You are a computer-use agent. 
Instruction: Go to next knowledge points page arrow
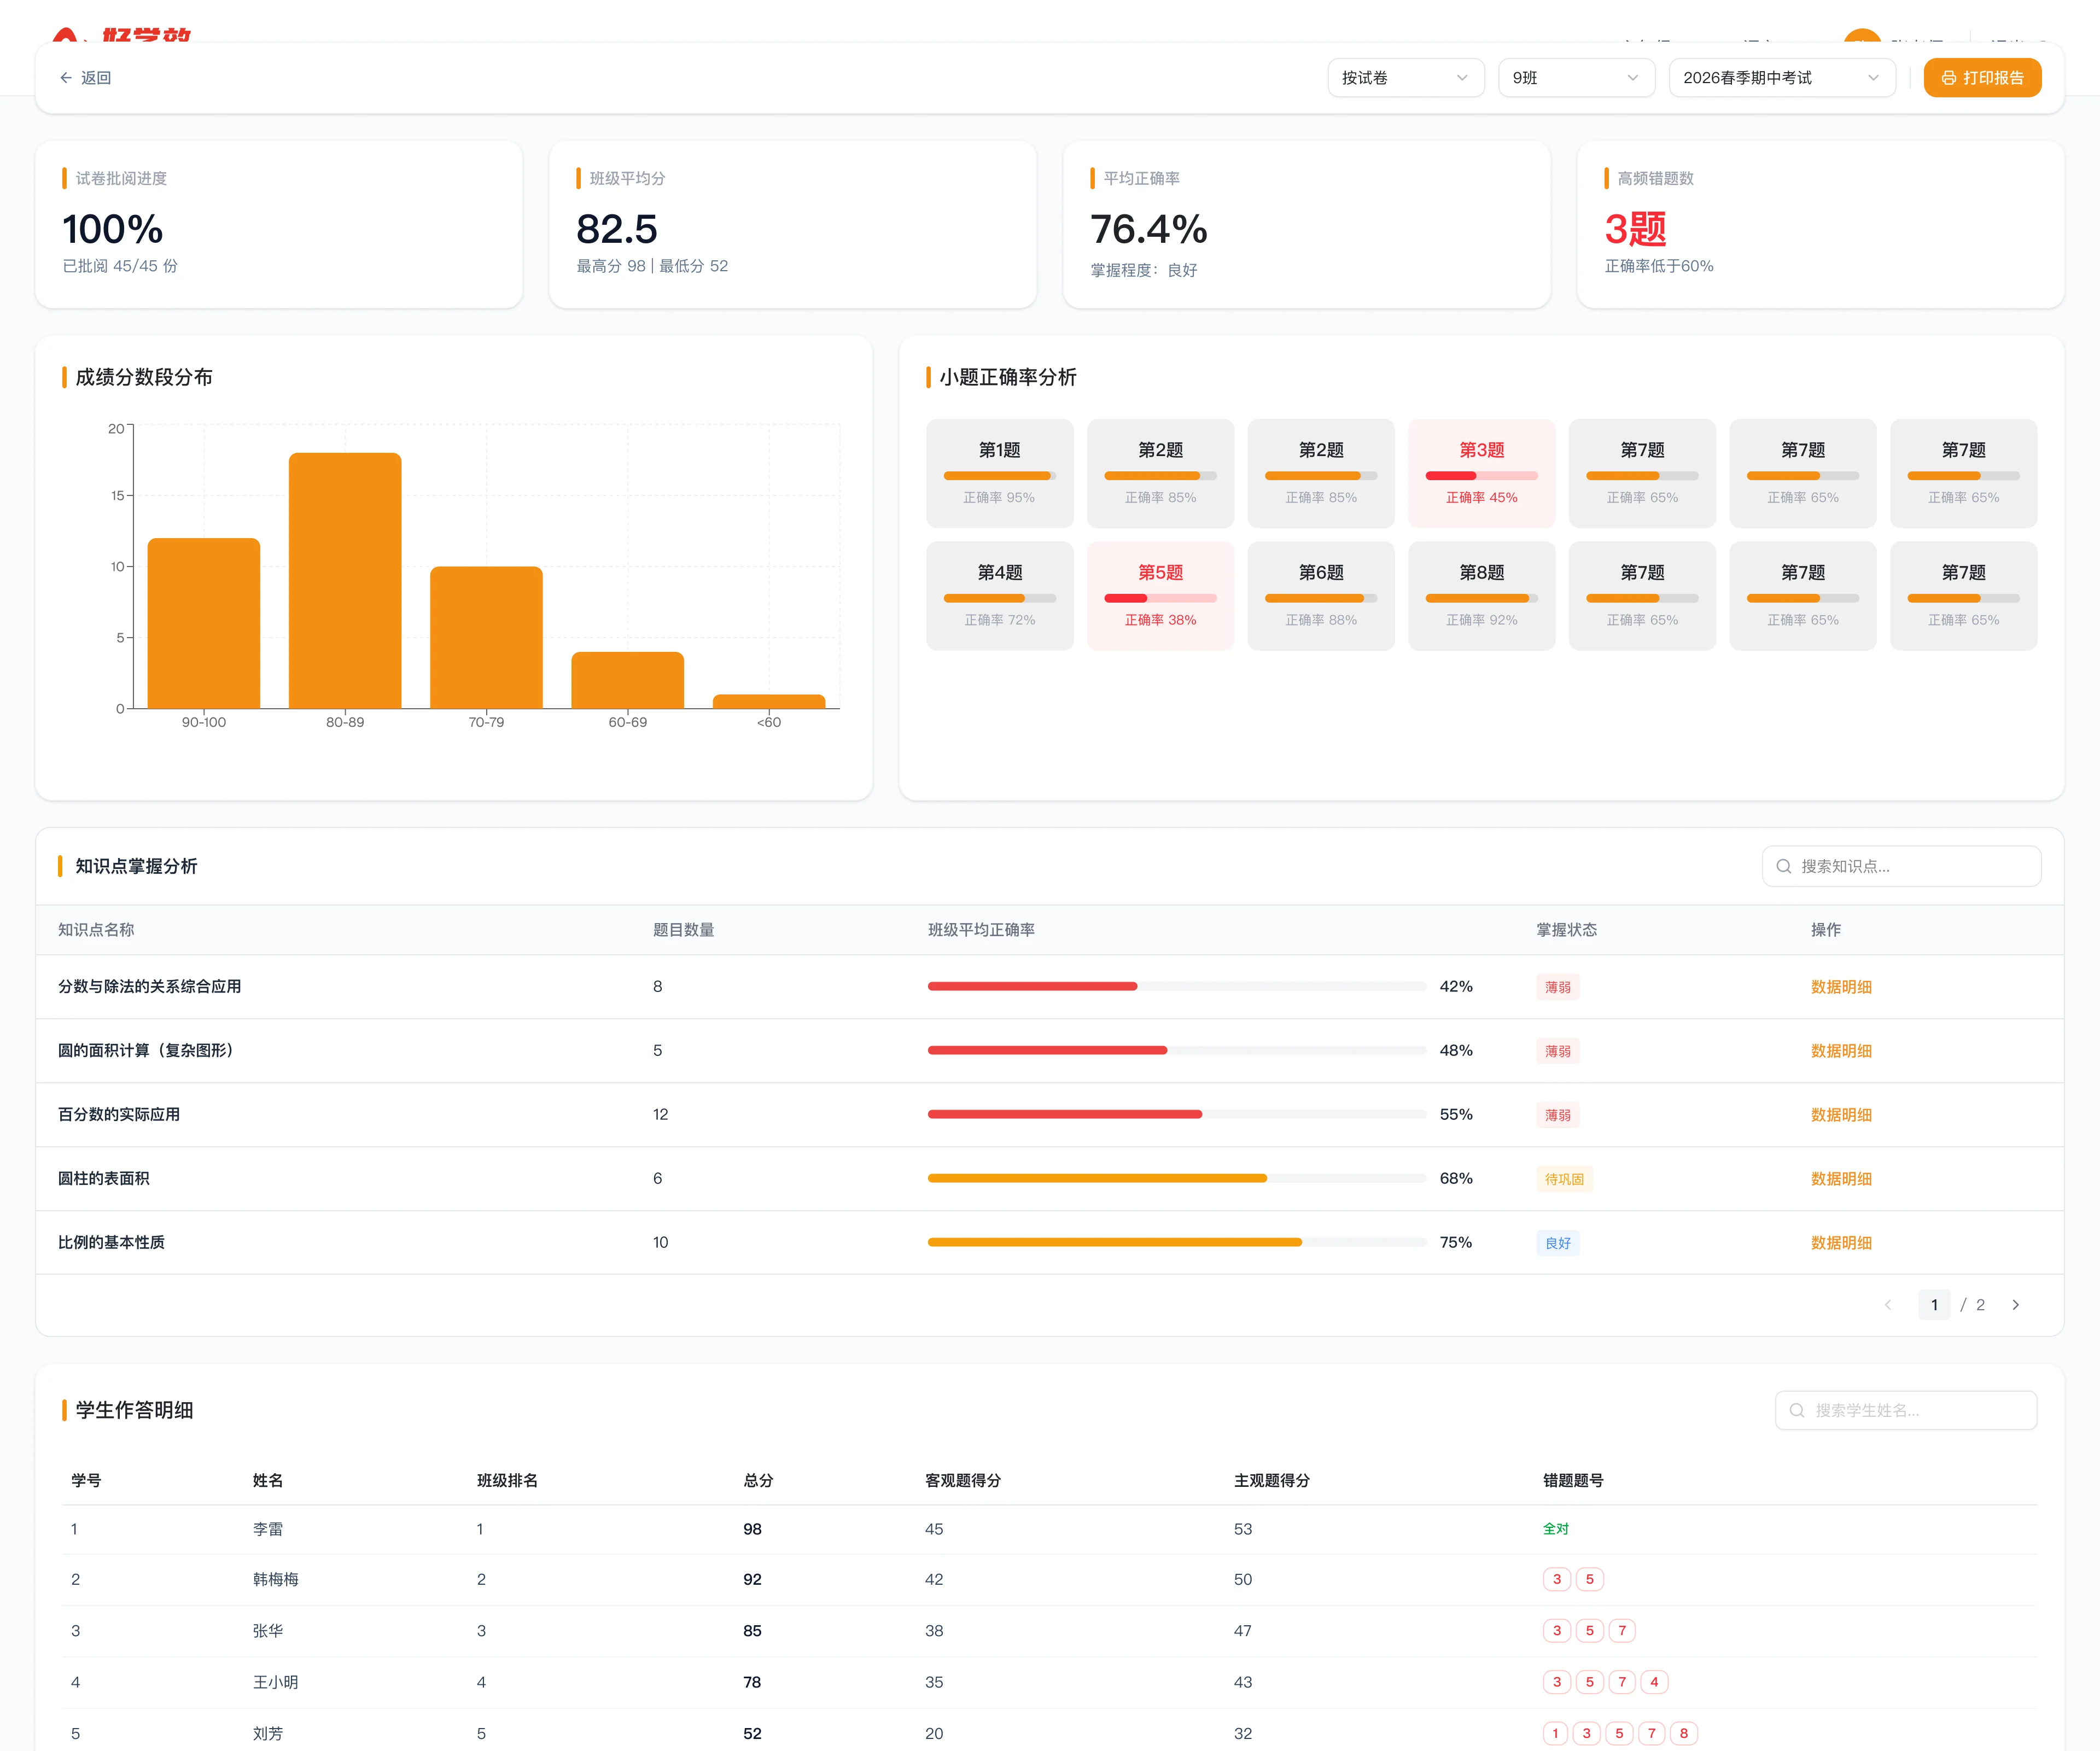[2015, 1305]
